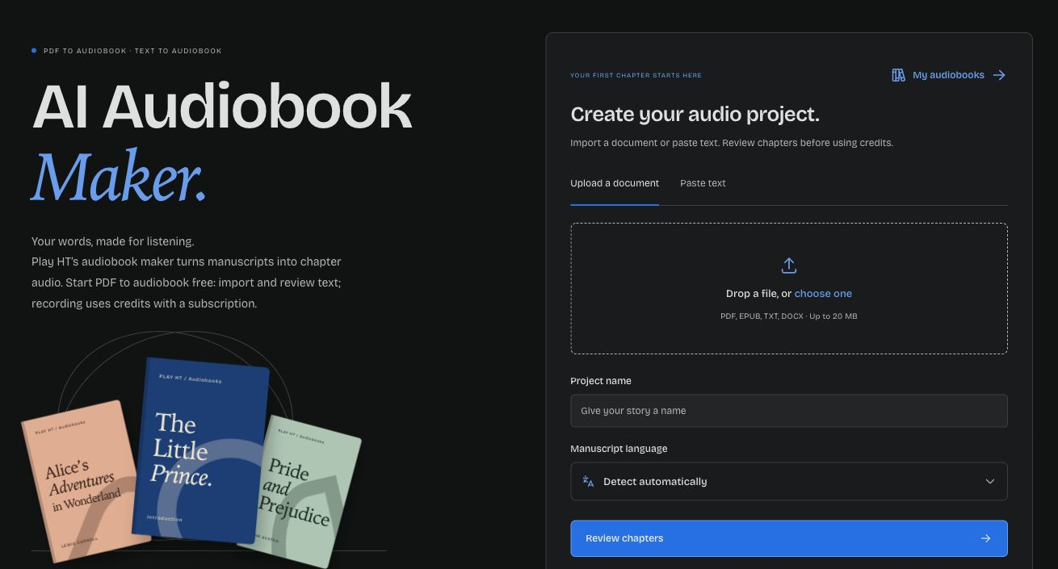Click the 'AI Audiobook' heading
Image resolution: width=1058 pixels, height=569 pixels.
tap(222, 107)
